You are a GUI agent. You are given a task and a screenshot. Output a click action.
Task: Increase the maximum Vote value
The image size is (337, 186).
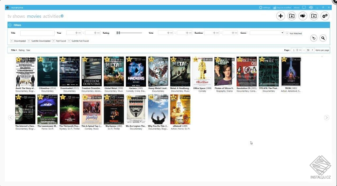pos(187,33)
